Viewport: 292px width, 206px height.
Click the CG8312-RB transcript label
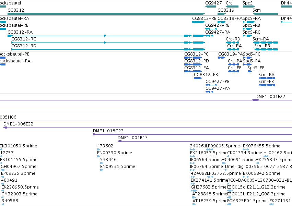pos(204,19)
